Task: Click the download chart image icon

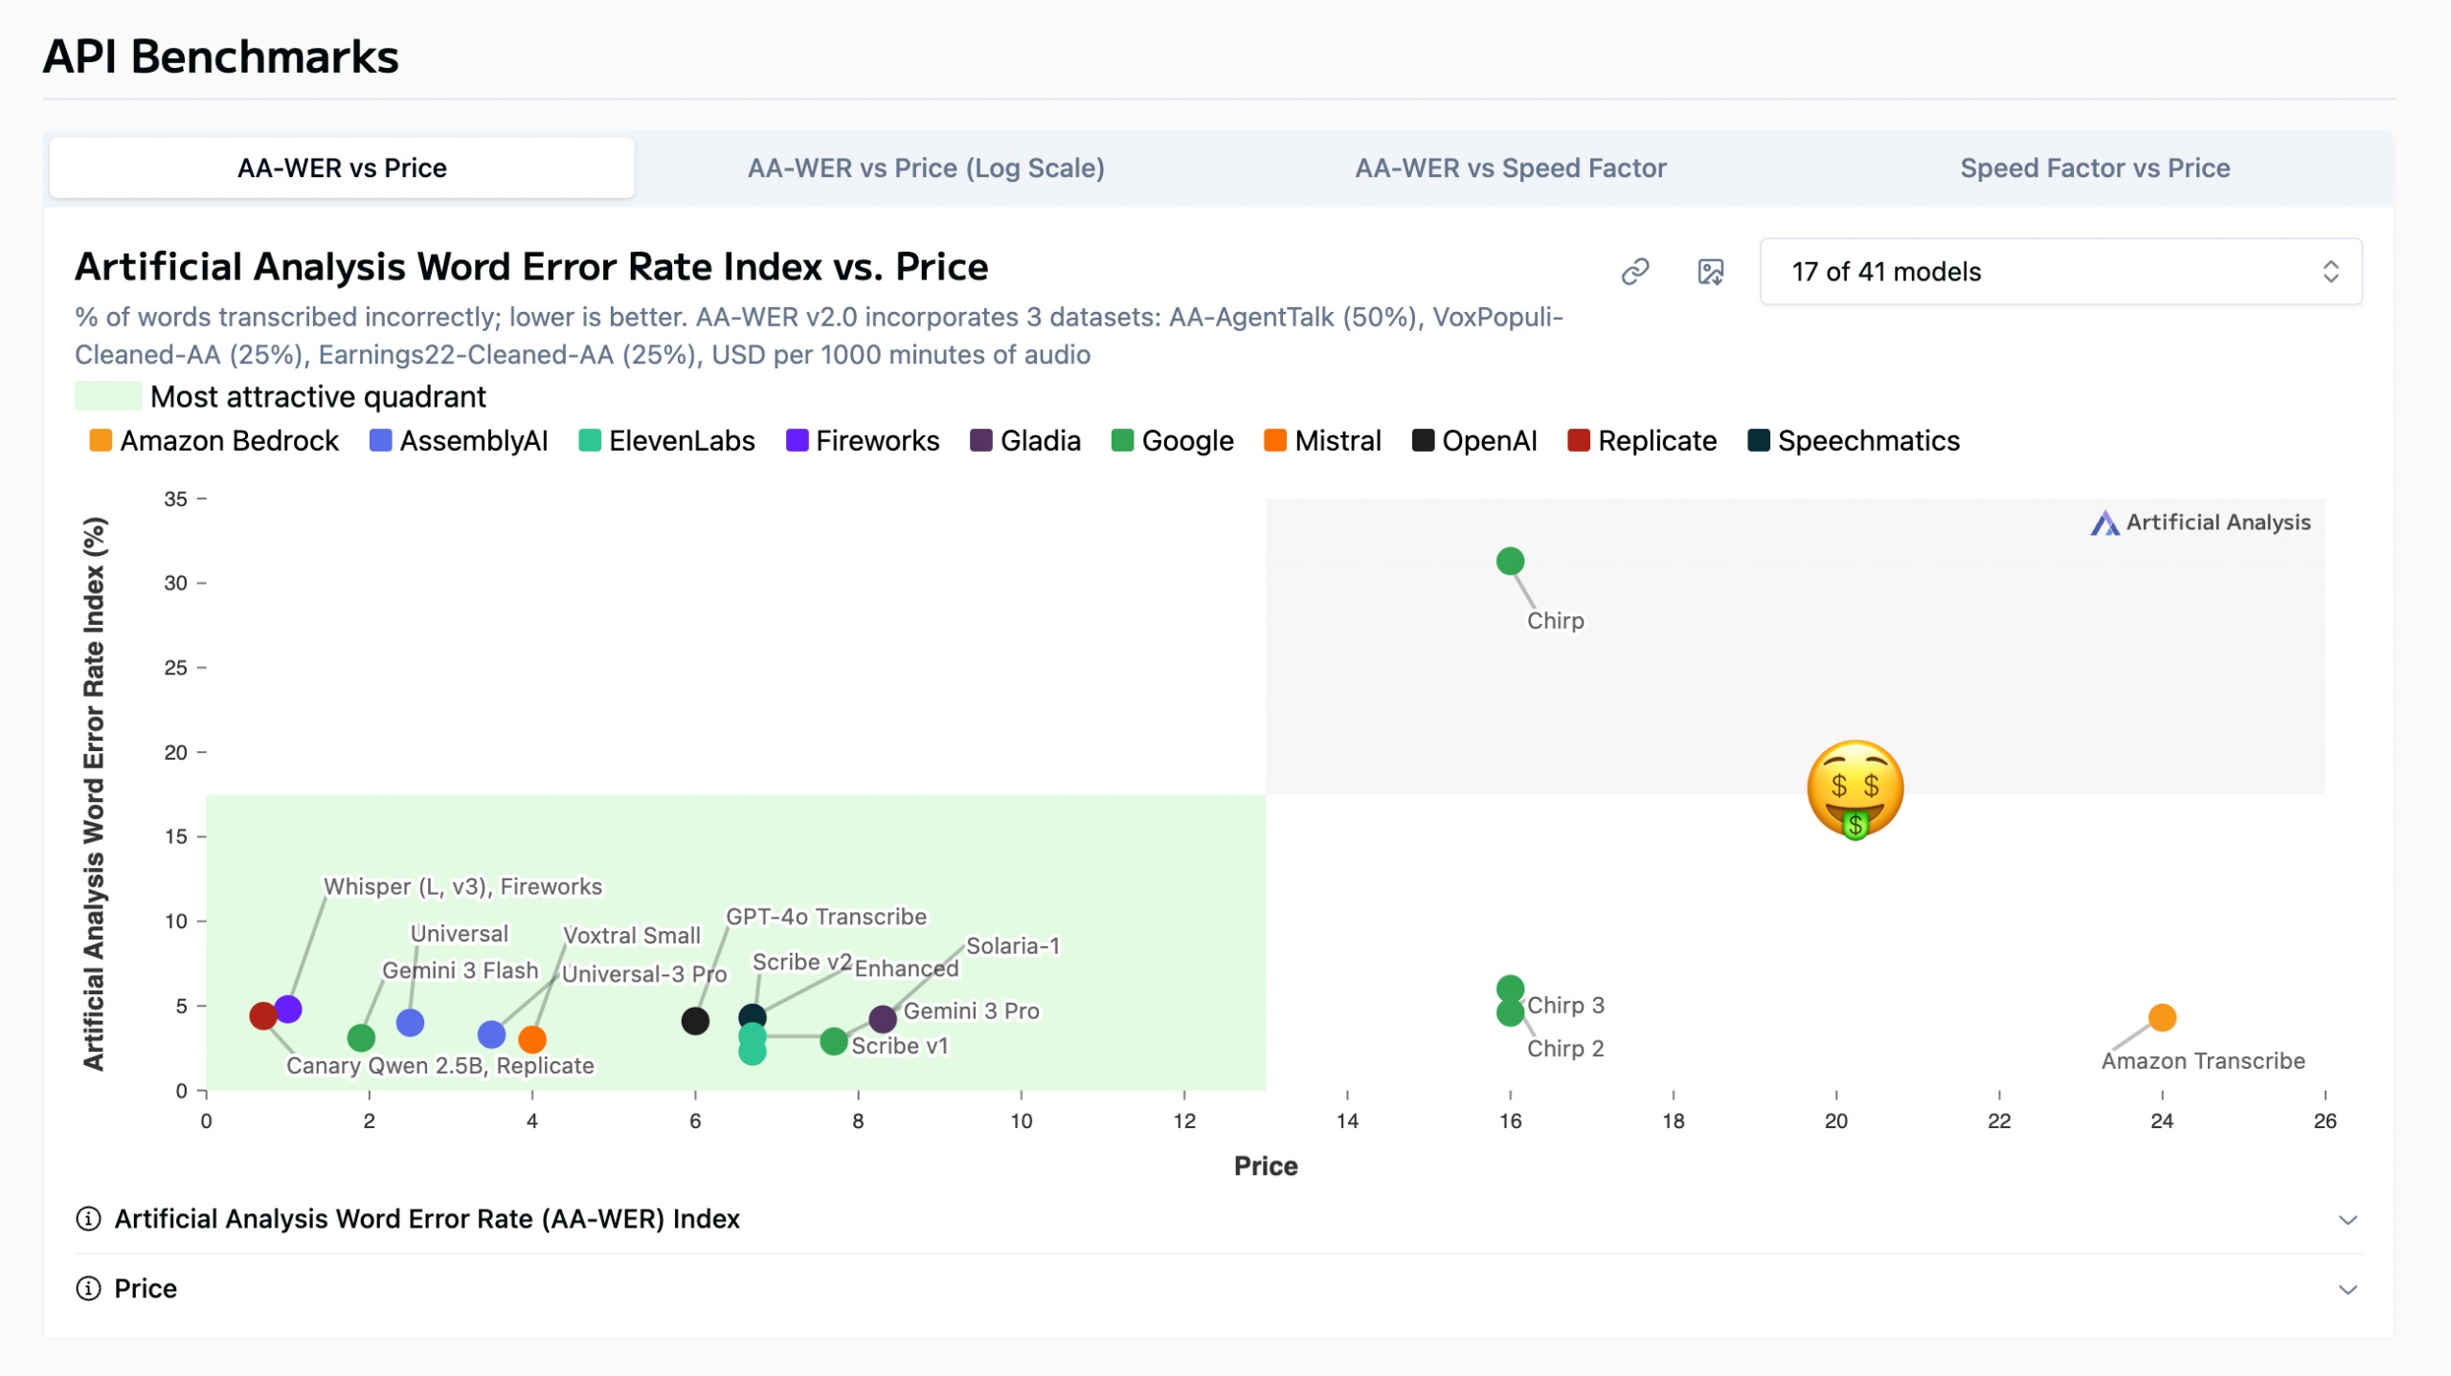Action: point(1710,272)
